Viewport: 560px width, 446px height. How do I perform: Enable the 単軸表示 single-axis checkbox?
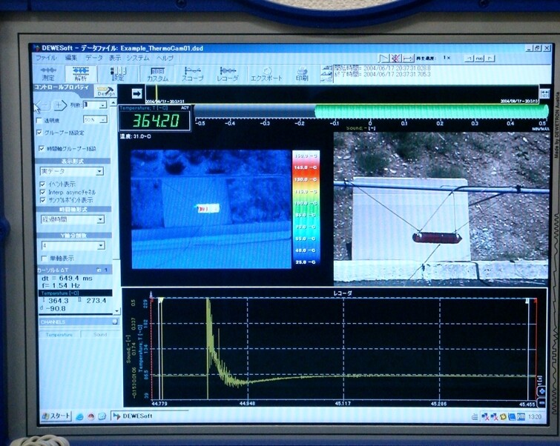[x=42, y=258]
